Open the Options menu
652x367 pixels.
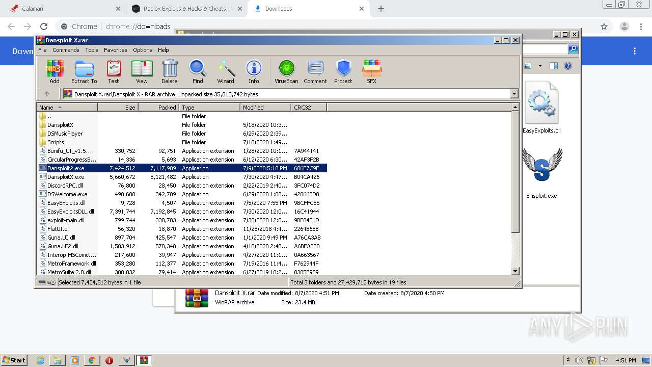[x=143, y=50]
